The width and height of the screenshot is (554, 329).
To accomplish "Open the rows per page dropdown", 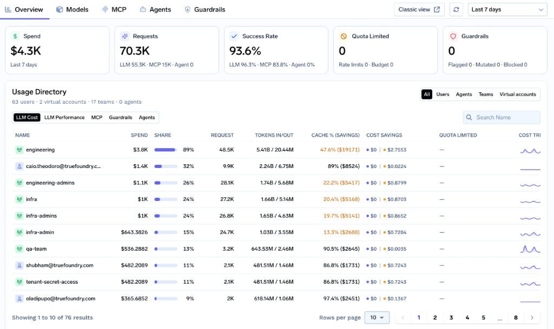I will tap(377, 318).
